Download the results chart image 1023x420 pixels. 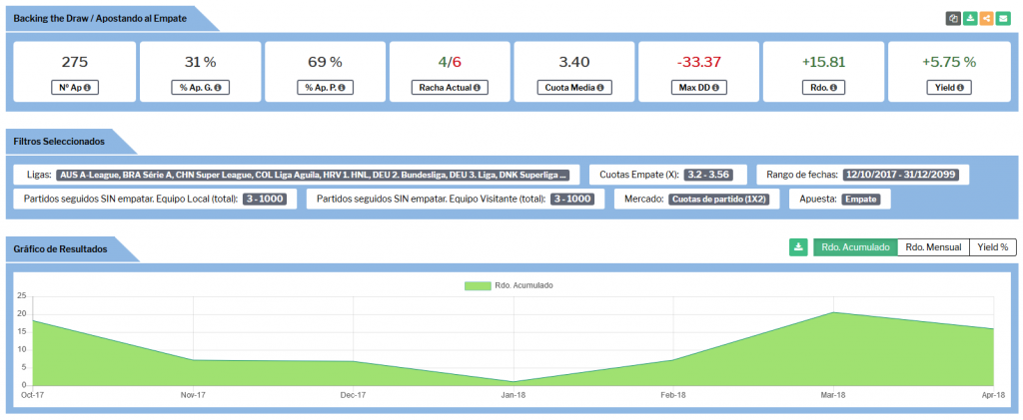click(x=798, y=247)
